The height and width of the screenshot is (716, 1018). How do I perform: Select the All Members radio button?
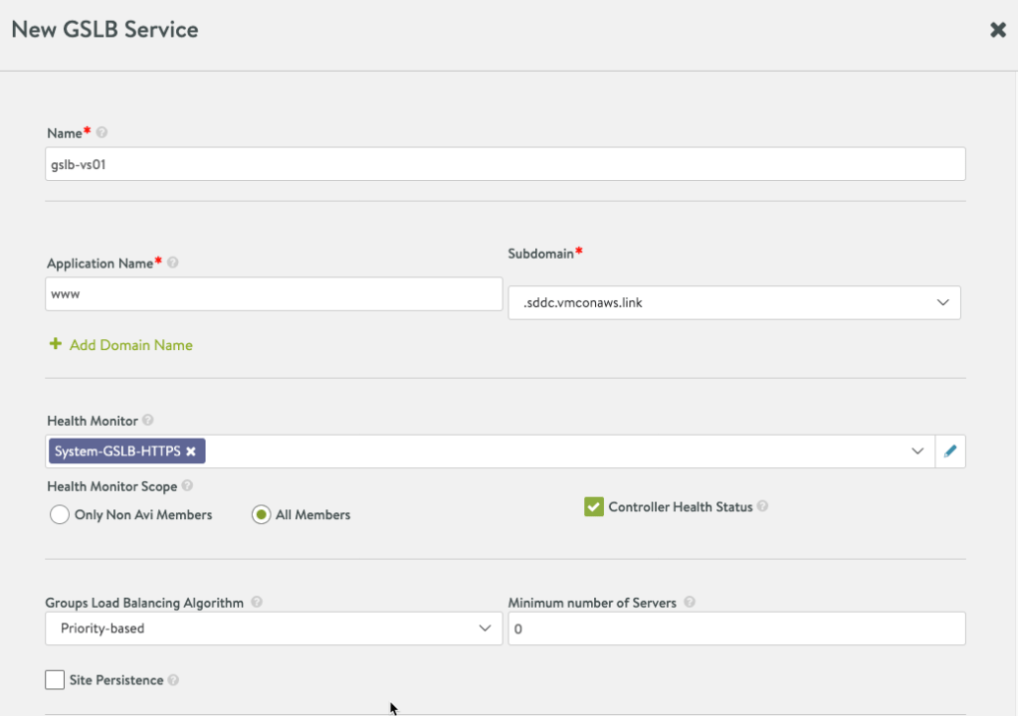coord(261,515)
